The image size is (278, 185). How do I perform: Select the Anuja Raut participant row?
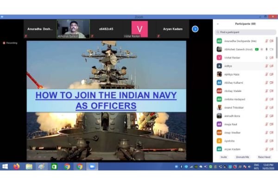pyautogui.click(x=245, y=124)
